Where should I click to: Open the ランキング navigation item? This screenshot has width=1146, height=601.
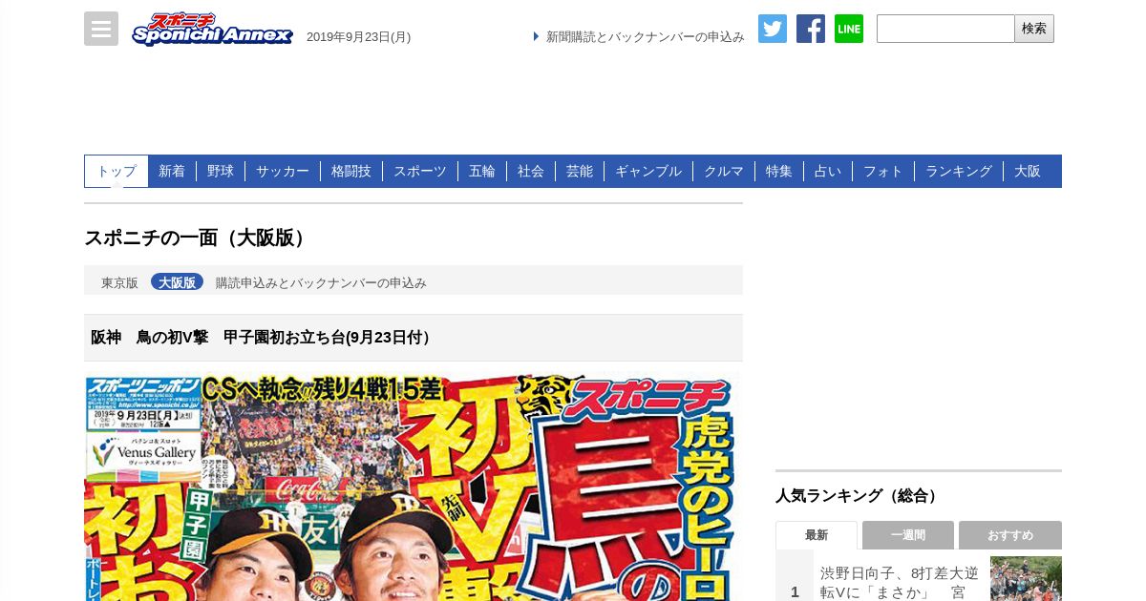(959, 171)
